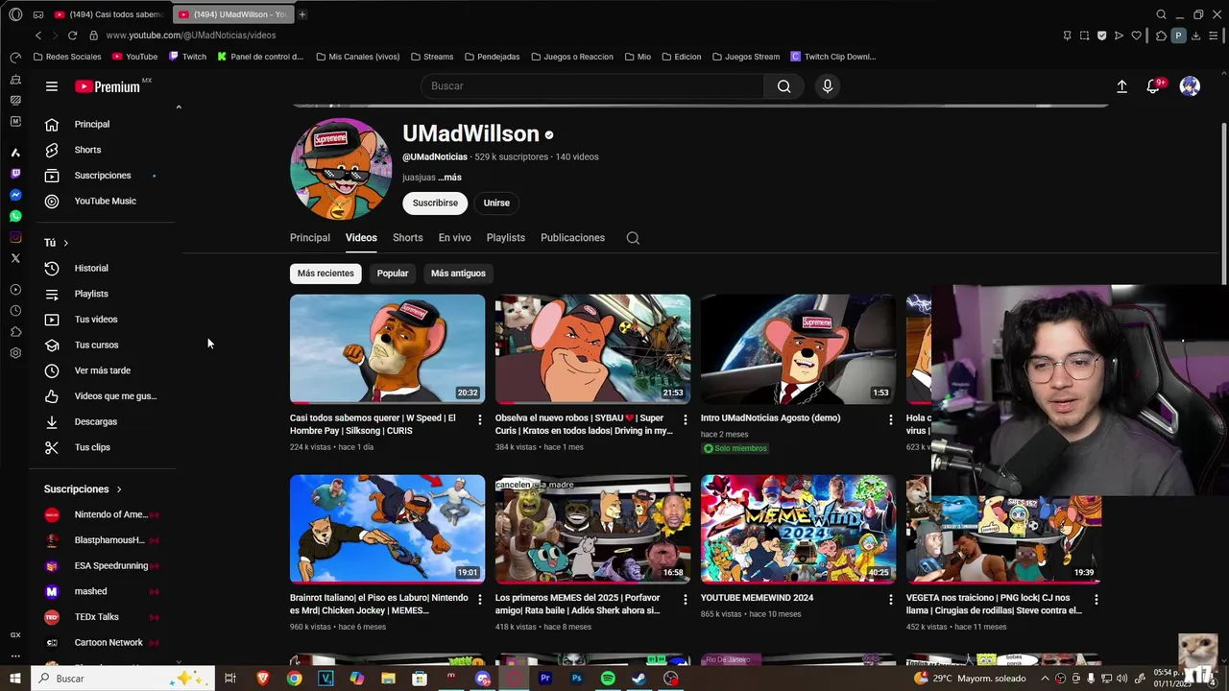Select the Más antiguos filter chip
Viewport: 1229px width, 691px height.
coord(458,274)
